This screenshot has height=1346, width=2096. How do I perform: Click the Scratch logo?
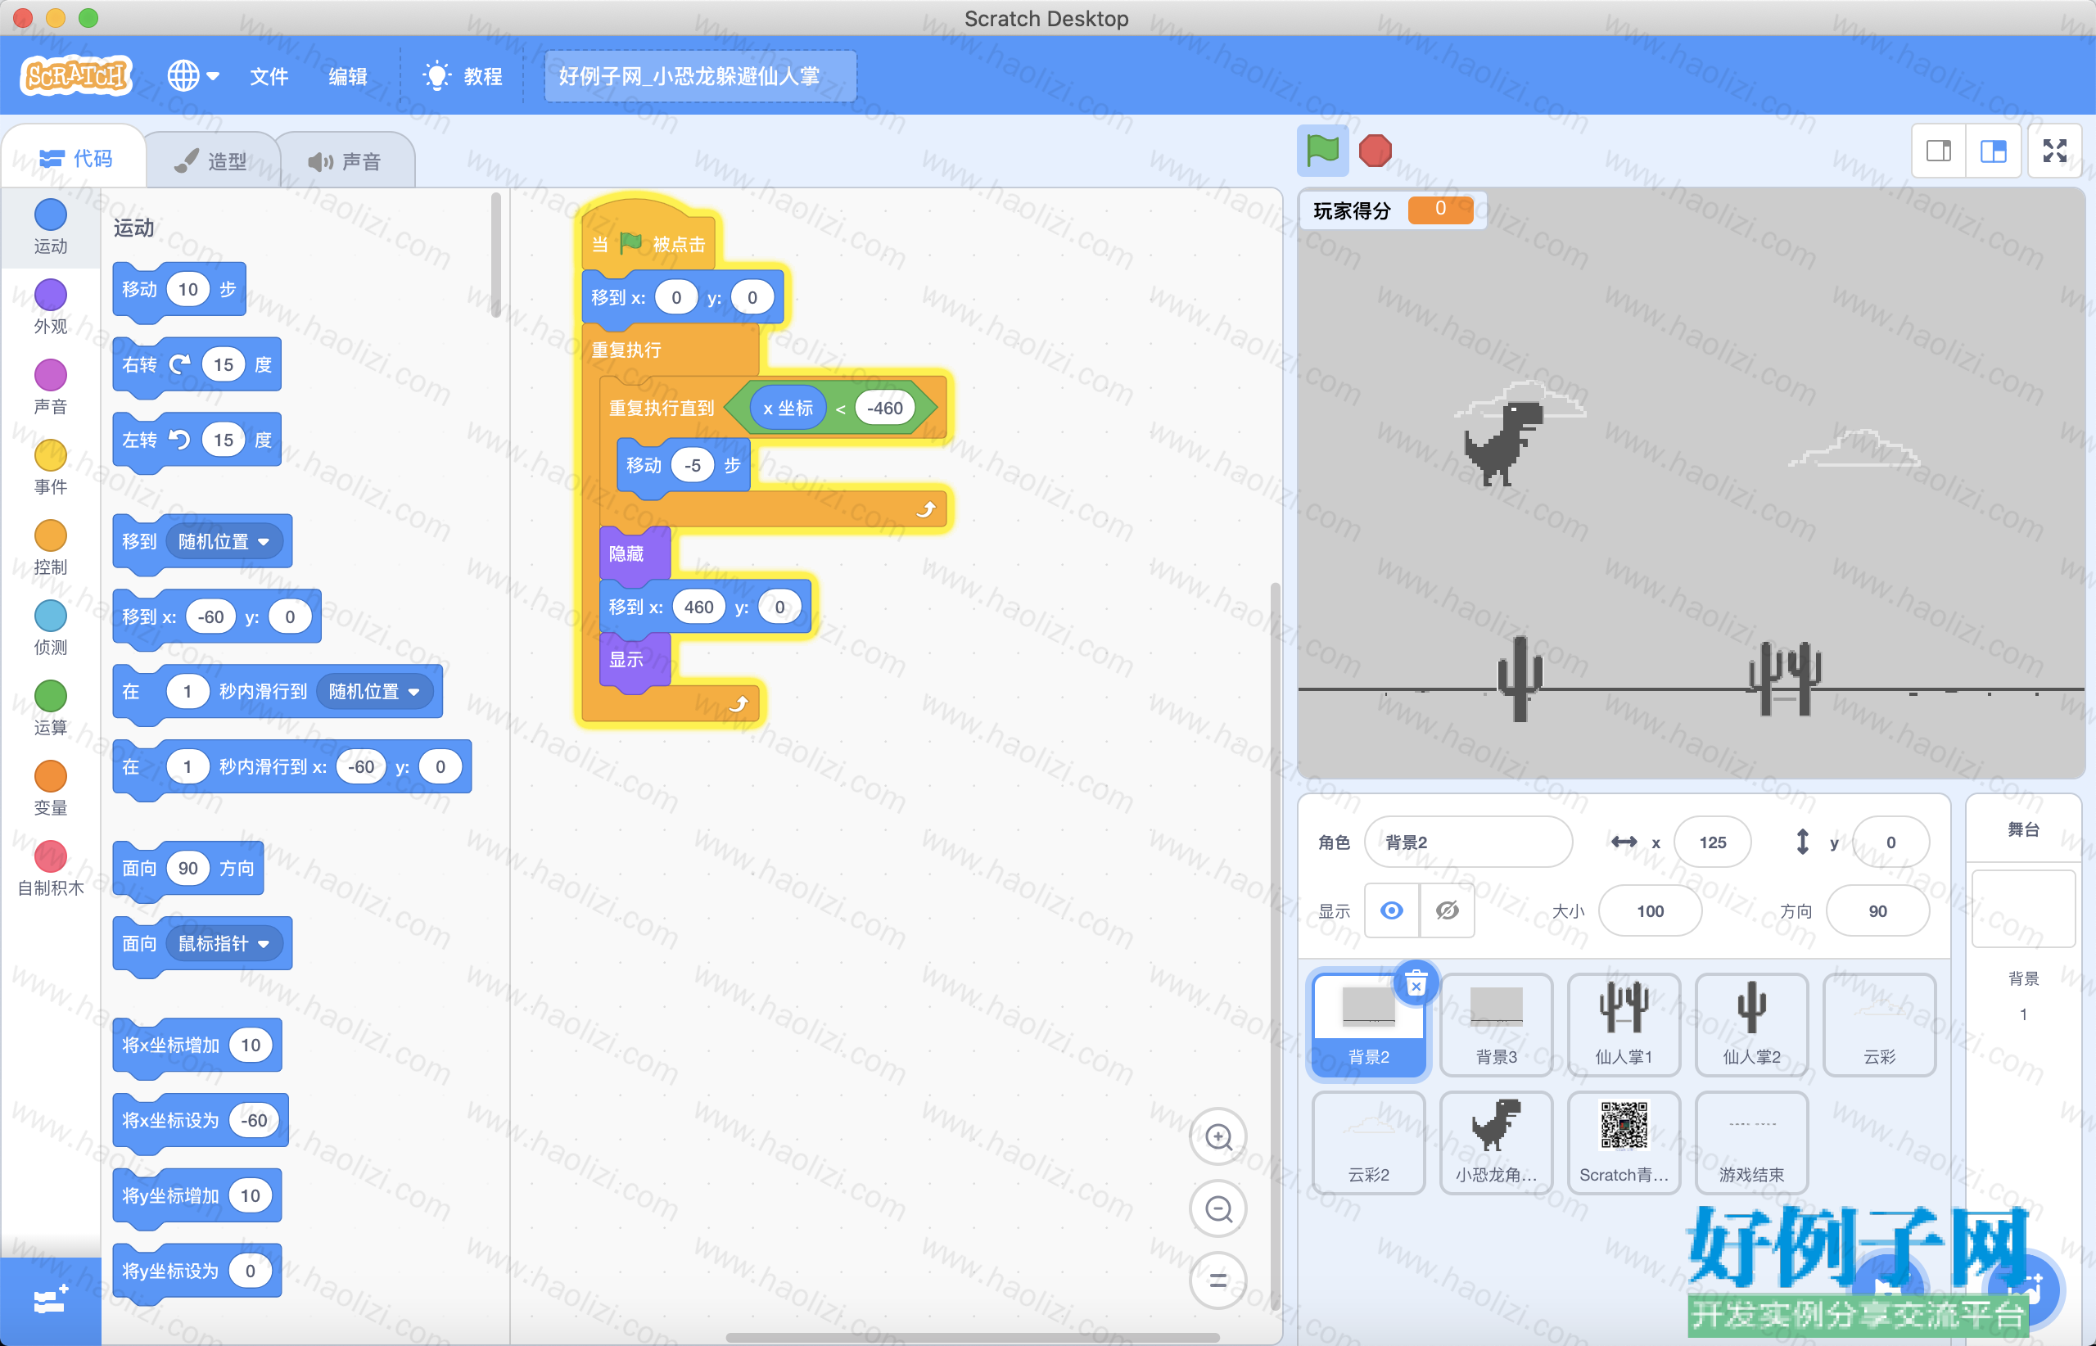click(x=76, y=75)
